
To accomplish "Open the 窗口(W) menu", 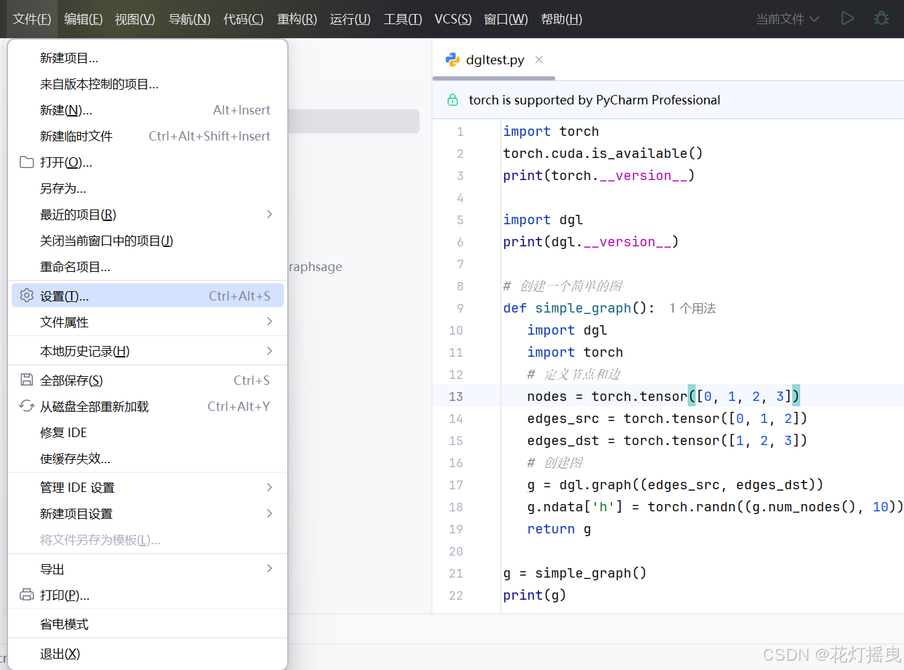I will [x=506, y=19].
